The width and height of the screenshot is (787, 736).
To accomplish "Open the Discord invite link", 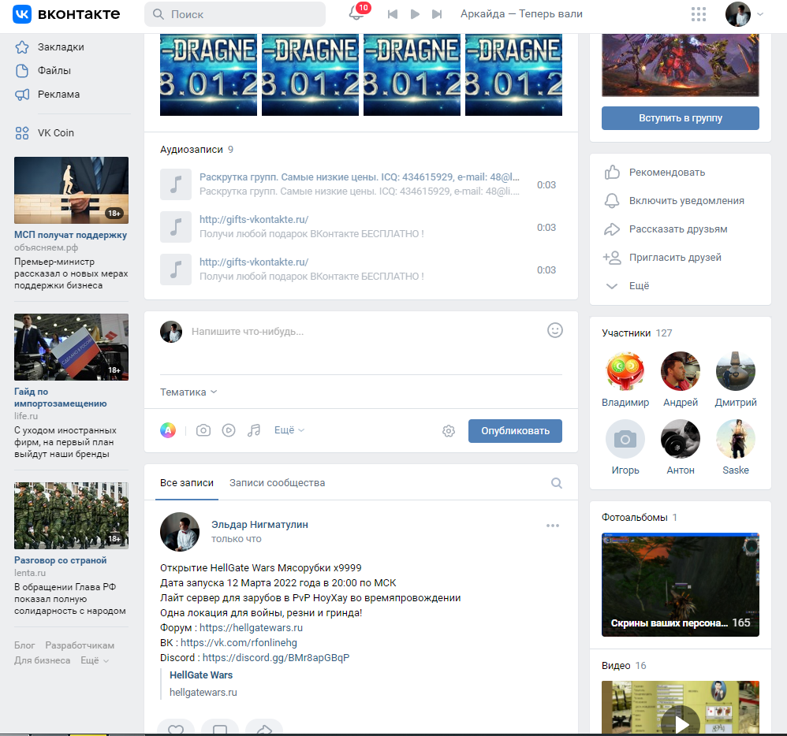I will pyautogui.click(x=276, y=658).
